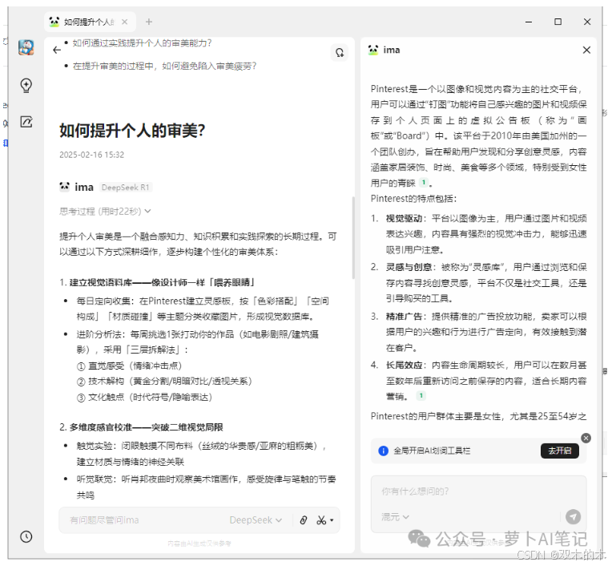
Task: Open the history clock icon in sidebar
Action: click(26, 536)
